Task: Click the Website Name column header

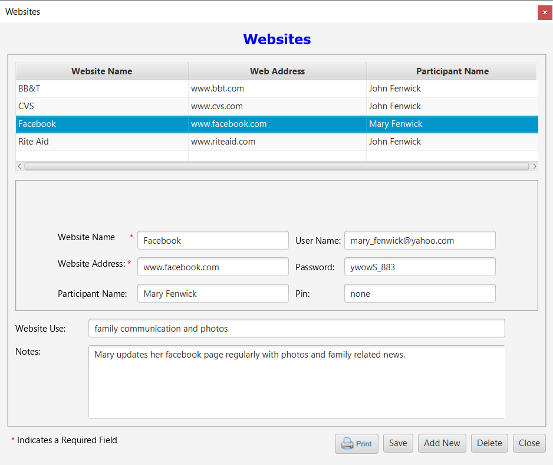Action: pyautogui.click(x=101, y=71)
